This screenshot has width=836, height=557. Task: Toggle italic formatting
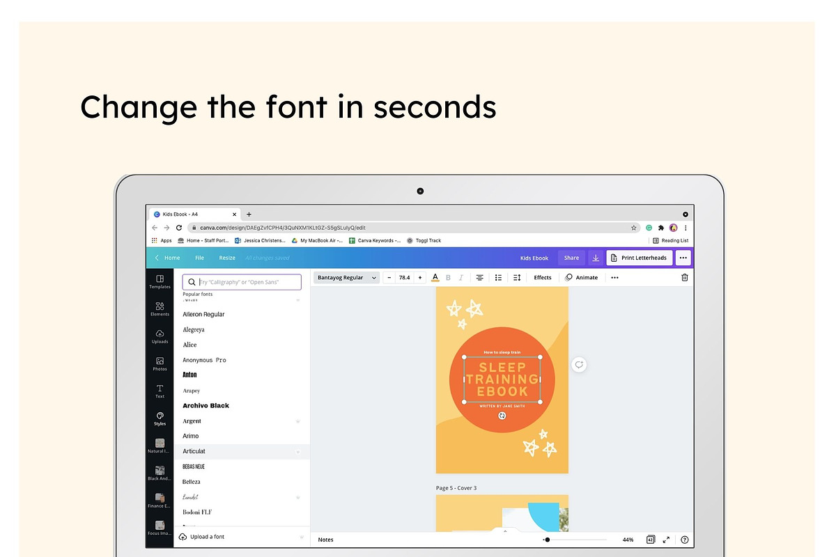pos(460,277)
